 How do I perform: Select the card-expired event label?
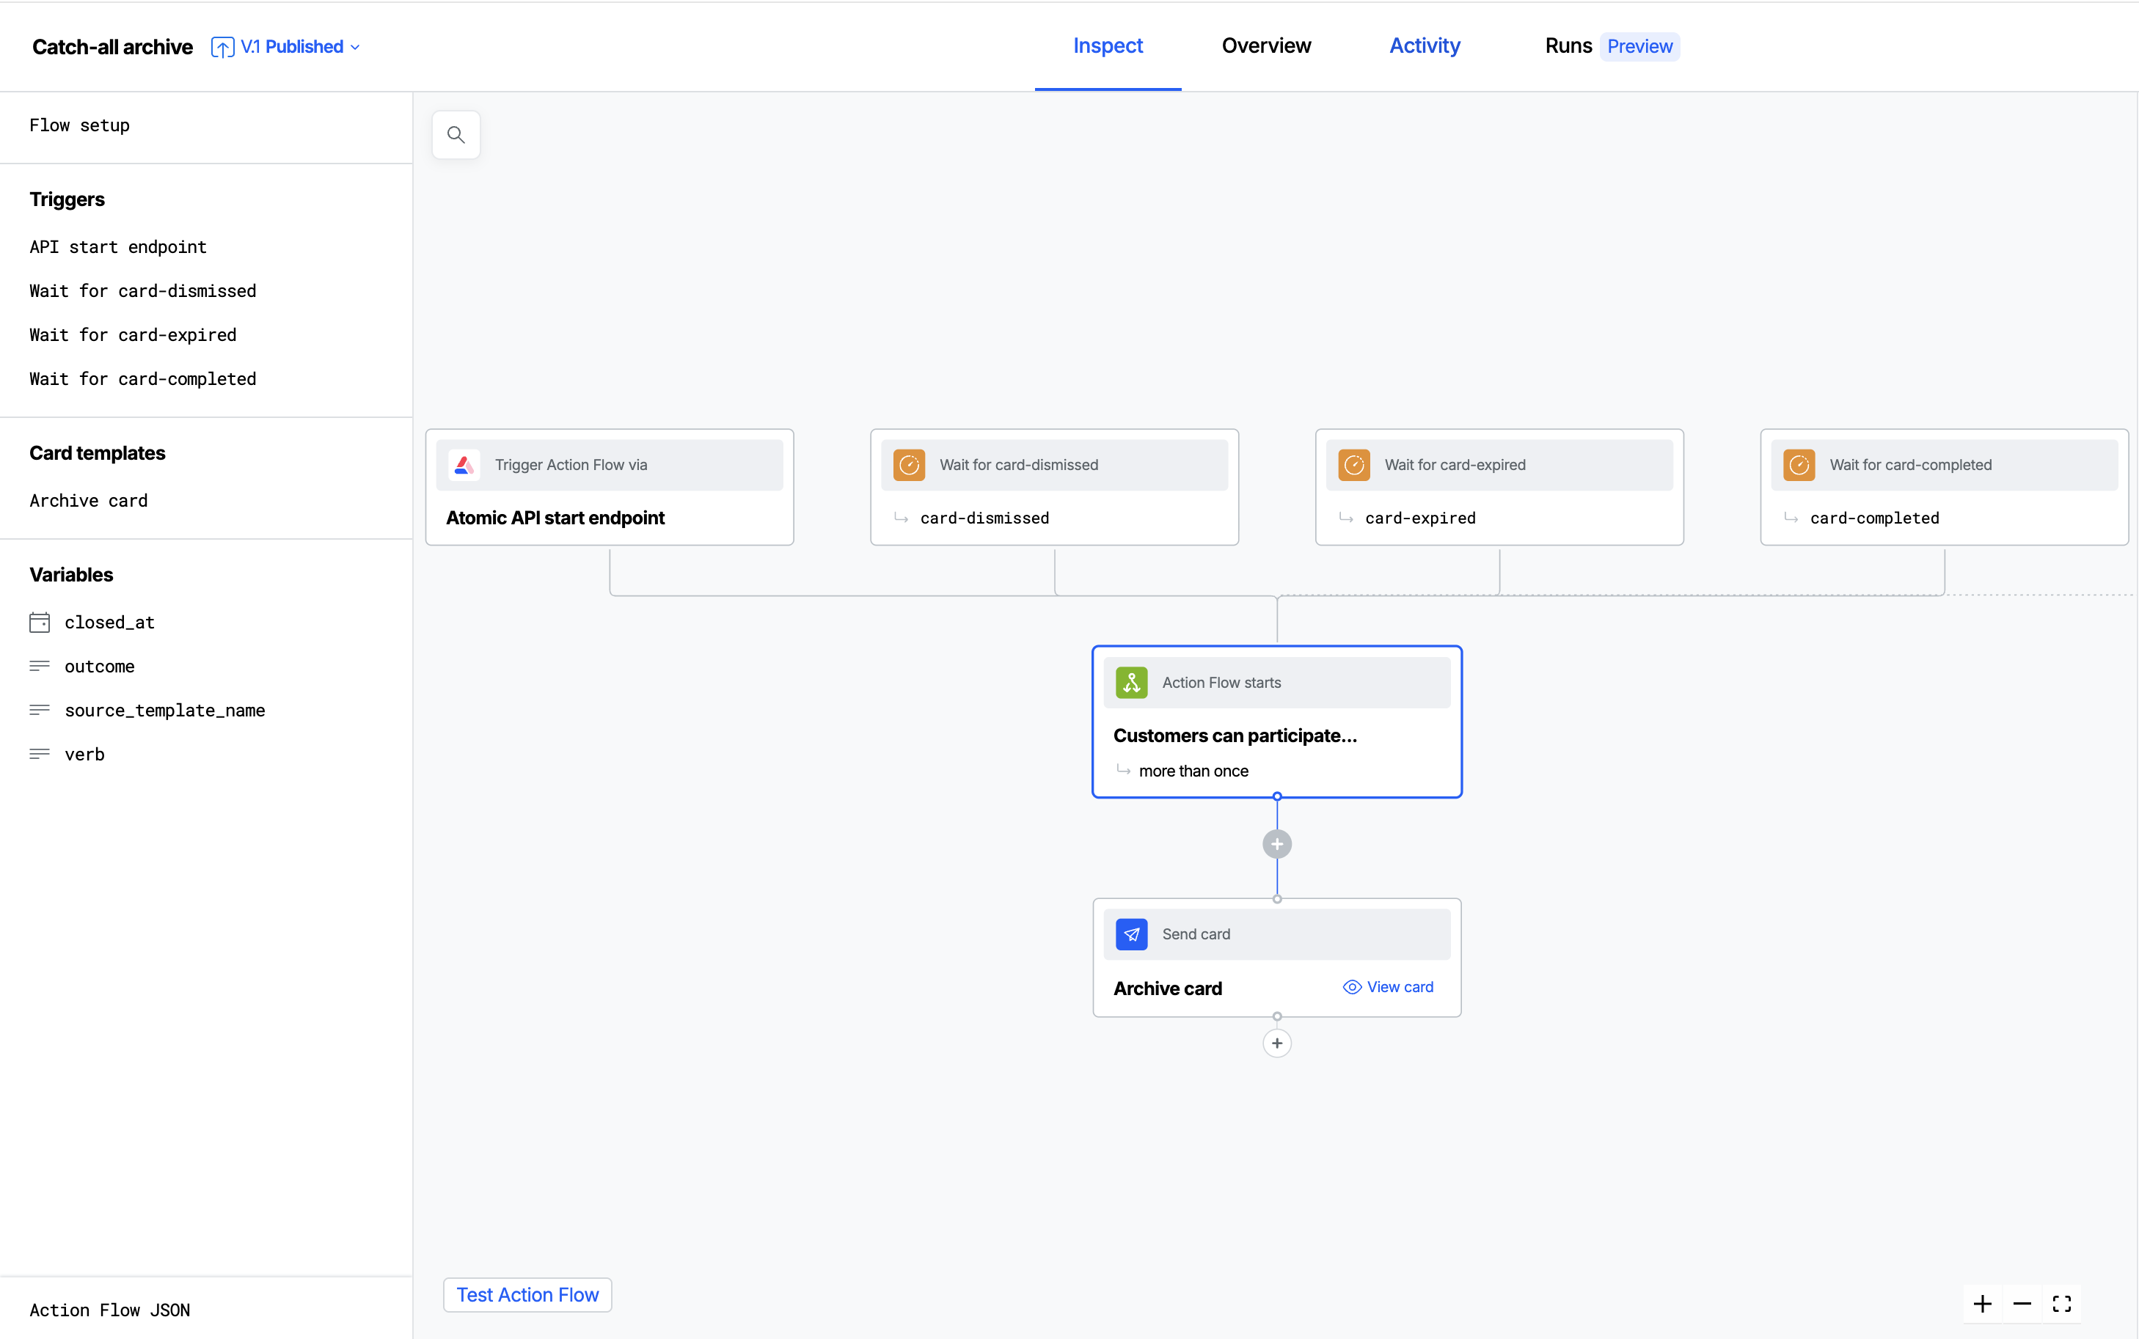click(x=1421, y=518)
